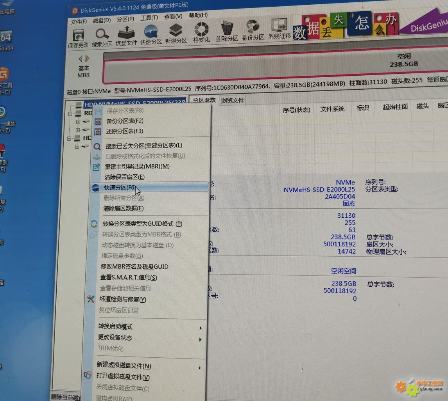The width and height of the screenshot is (448, 401).
Task: Choose 备份分区表(F2) menu entry
Action: (125, 121)
